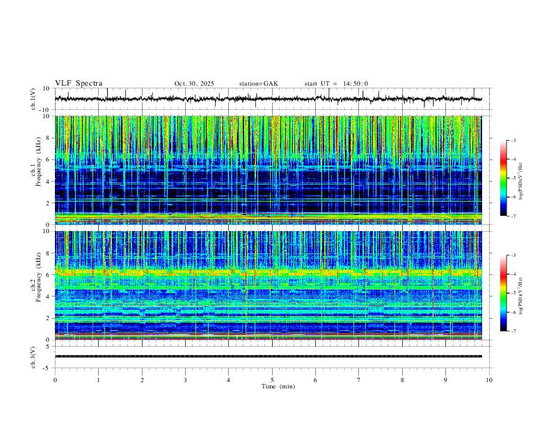The height and width of the screenshot is (426, 551).
Task: Click the color scale bar beside ch.1 spectrogram
Action: click(x=503, y=178)
